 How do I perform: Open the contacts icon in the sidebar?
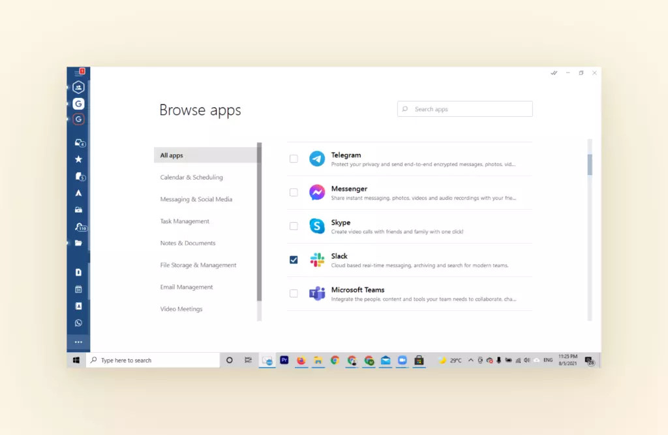(78, 306)
